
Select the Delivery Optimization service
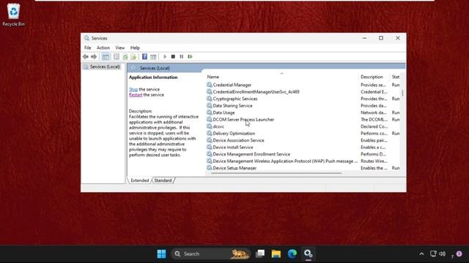(234, 134)
